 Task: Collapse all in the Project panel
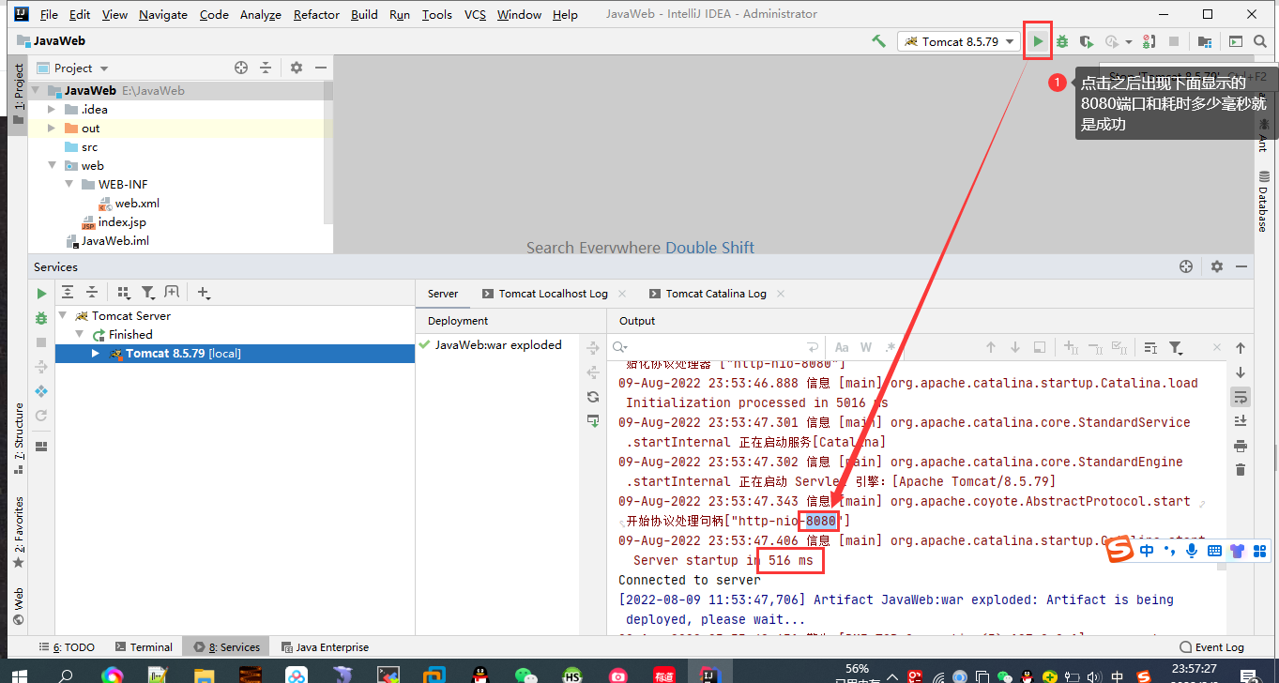(x=266, y=68)
